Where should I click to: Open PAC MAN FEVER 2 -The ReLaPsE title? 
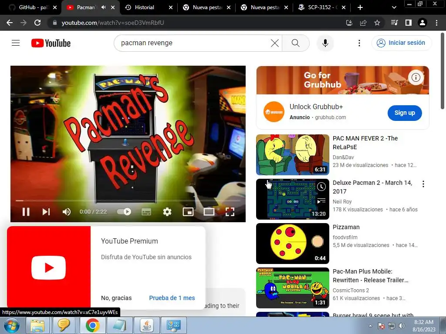(365, 143)
